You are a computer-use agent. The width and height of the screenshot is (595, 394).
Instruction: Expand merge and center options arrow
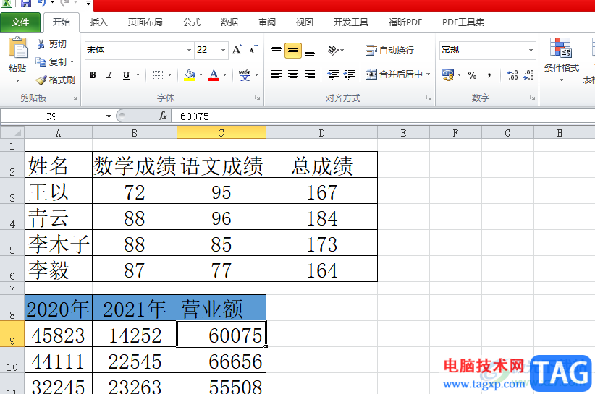point(429,74)
